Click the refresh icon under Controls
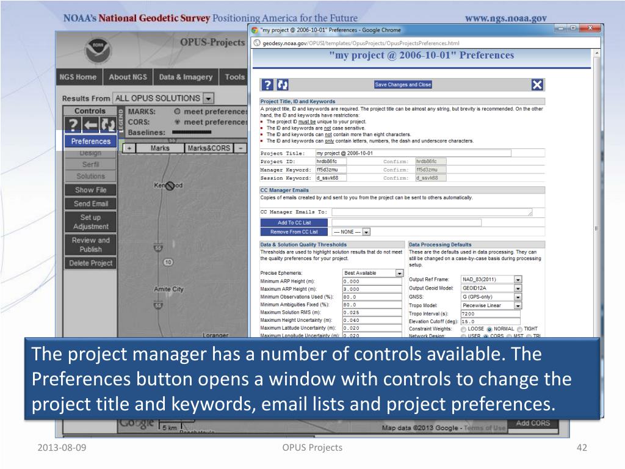 click(108, 125)
